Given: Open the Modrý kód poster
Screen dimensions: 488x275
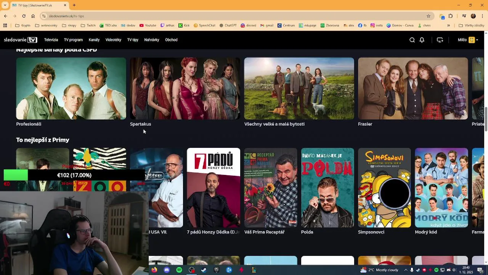Looking at the screenshot, I should (441, 188).
